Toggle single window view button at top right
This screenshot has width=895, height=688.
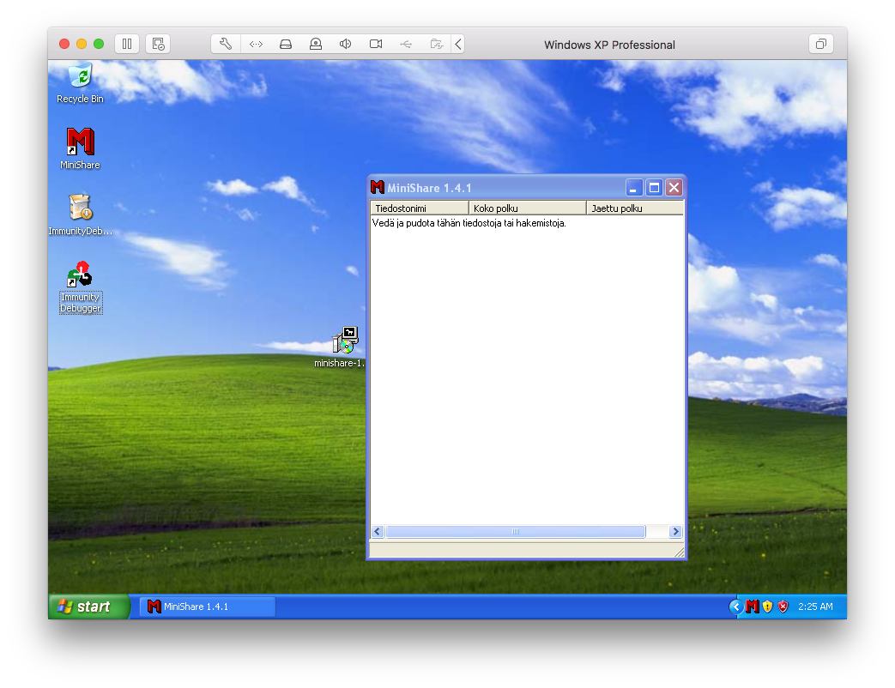pos(821,44)
